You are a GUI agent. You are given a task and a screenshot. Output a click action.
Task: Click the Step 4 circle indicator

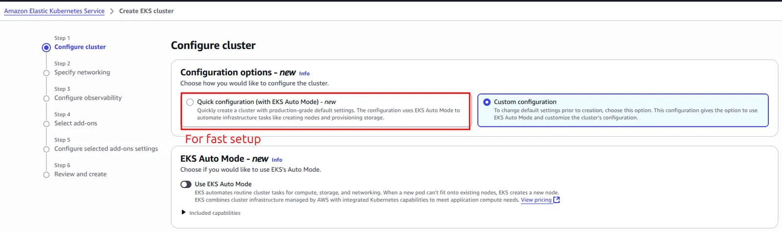click(x=46, y=124)
